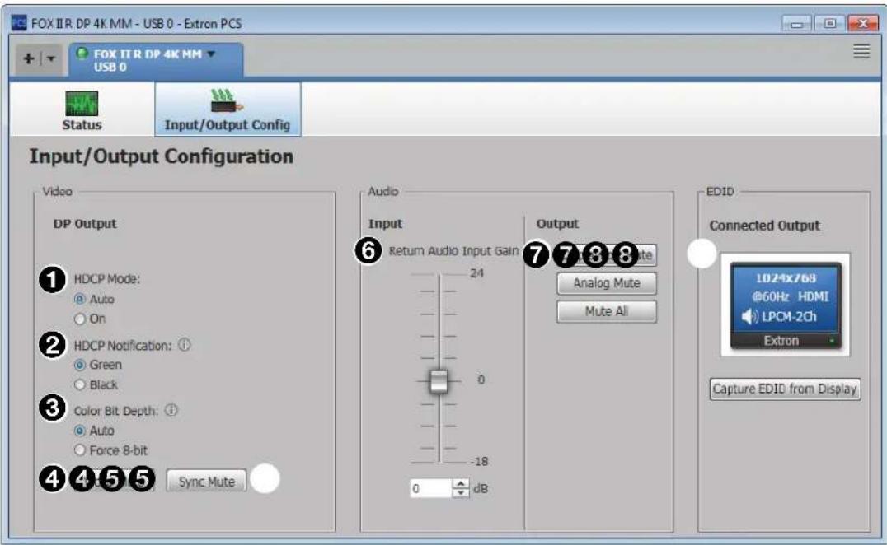Open the hamburger menu at top right

[x=861, y=51]
